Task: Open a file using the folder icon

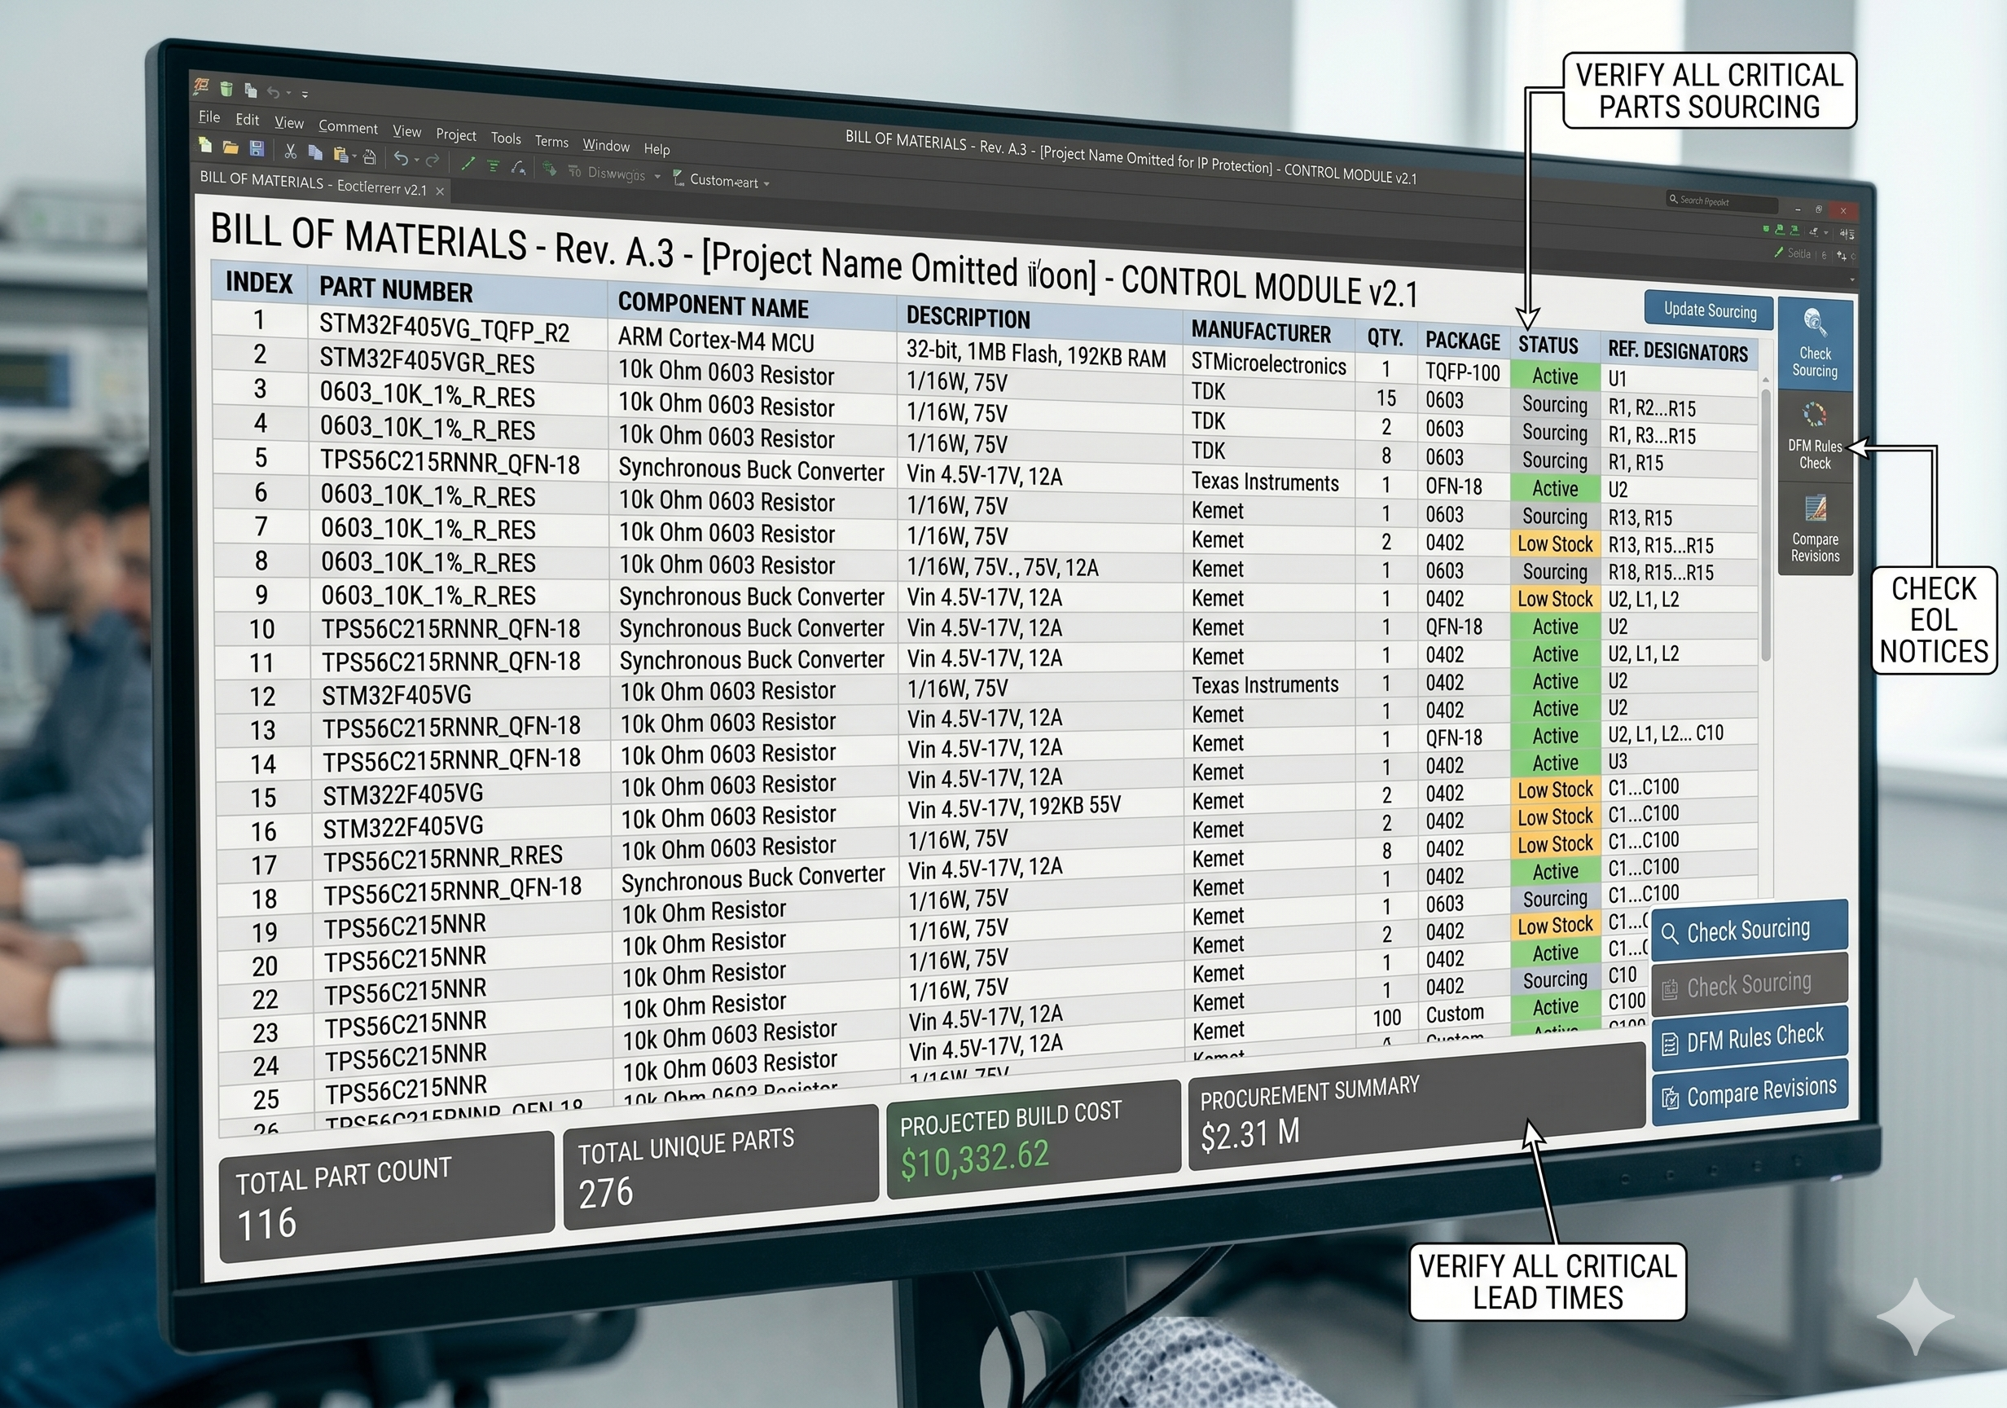Action: pyautogui.click(x=231, y=147)
